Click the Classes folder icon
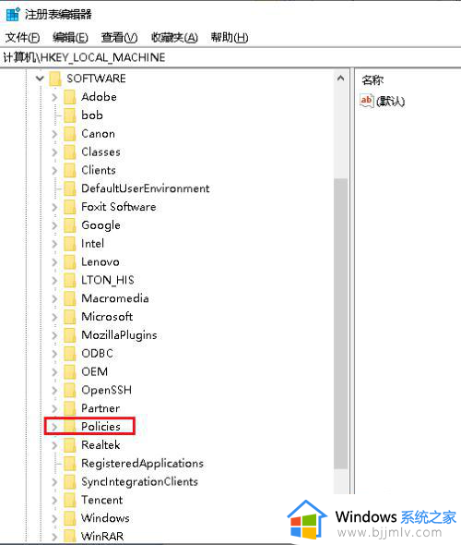This screenshot has width=461, height=545. [70, 151]
